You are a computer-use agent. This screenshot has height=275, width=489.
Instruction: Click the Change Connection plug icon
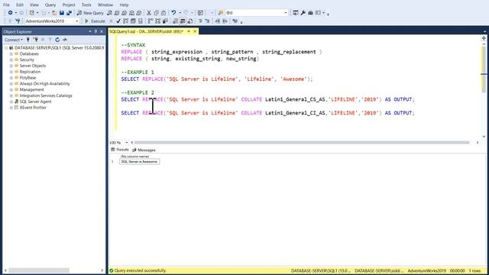(18, 21)
